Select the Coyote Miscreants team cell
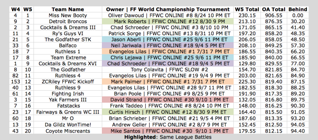 point(68,131)
